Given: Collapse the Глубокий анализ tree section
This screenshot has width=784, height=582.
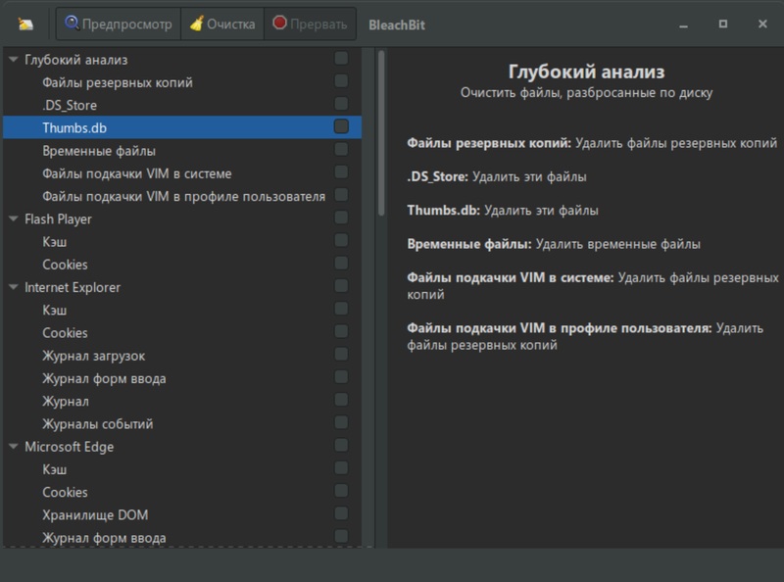Looking at the screenshot, I should coord(13,60).
